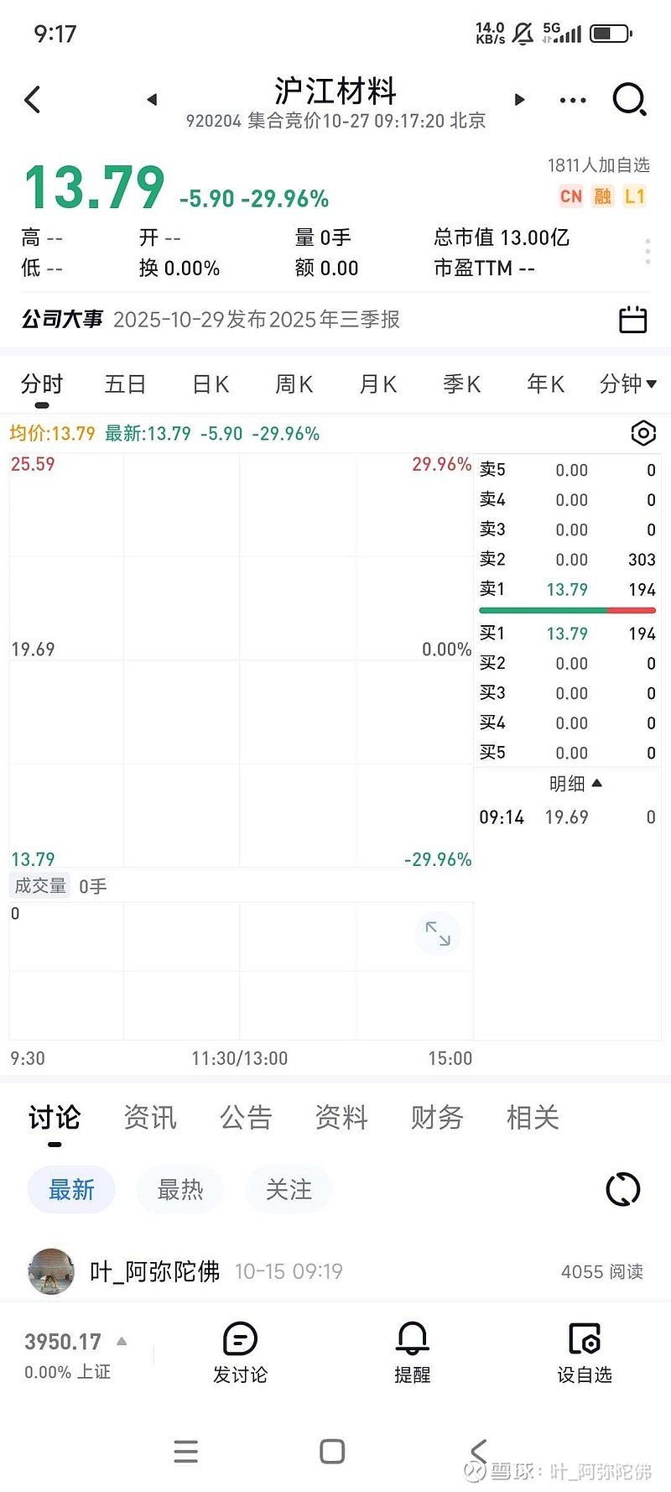
Task: Open the 财务 tab
Action: [437, 1118]
